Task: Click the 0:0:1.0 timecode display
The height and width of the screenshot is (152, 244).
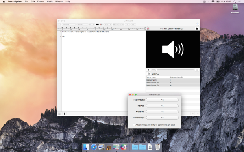Action: 155,74
